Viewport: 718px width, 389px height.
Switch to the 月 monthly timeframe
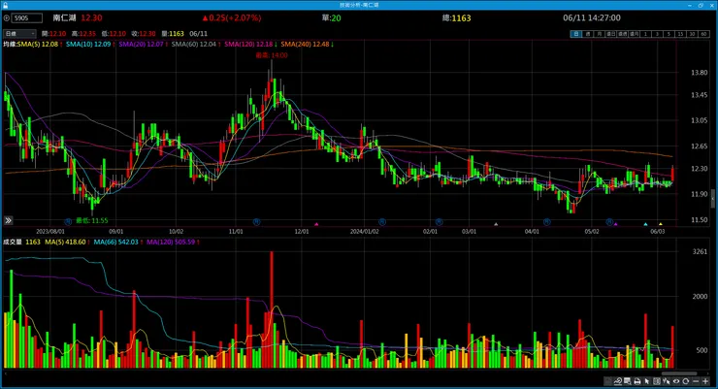pos(600,34)
